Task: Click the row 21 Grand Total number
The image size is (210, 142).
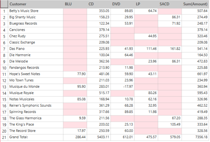Action: [4, 137]
